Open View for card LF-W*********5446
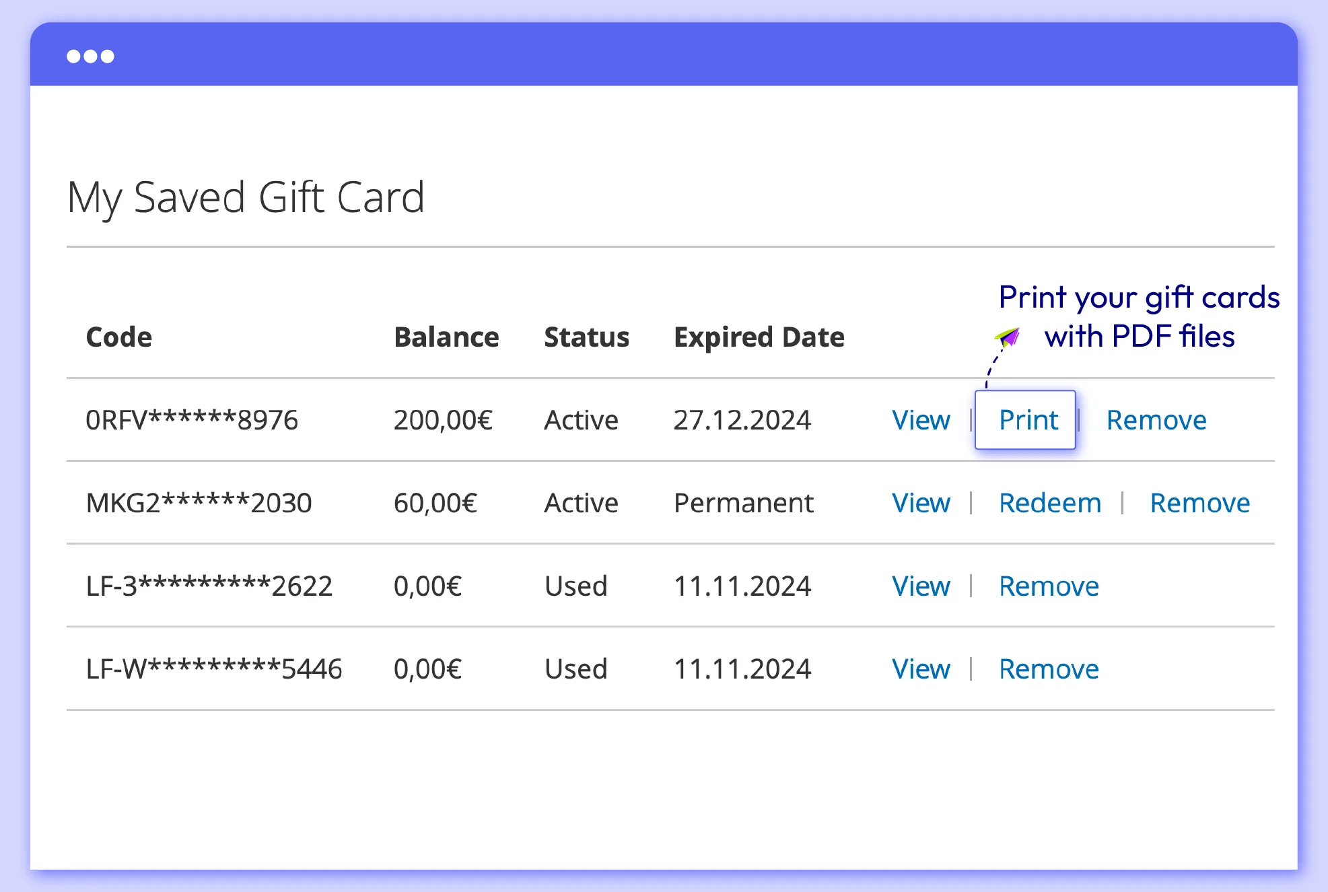The image size is (1328, 892). point(921,668)
